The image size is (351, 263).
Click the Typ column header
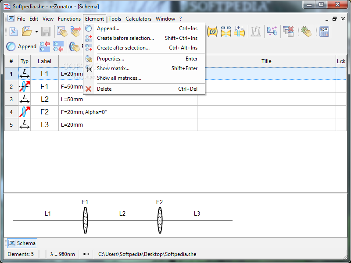click(25, 61)
